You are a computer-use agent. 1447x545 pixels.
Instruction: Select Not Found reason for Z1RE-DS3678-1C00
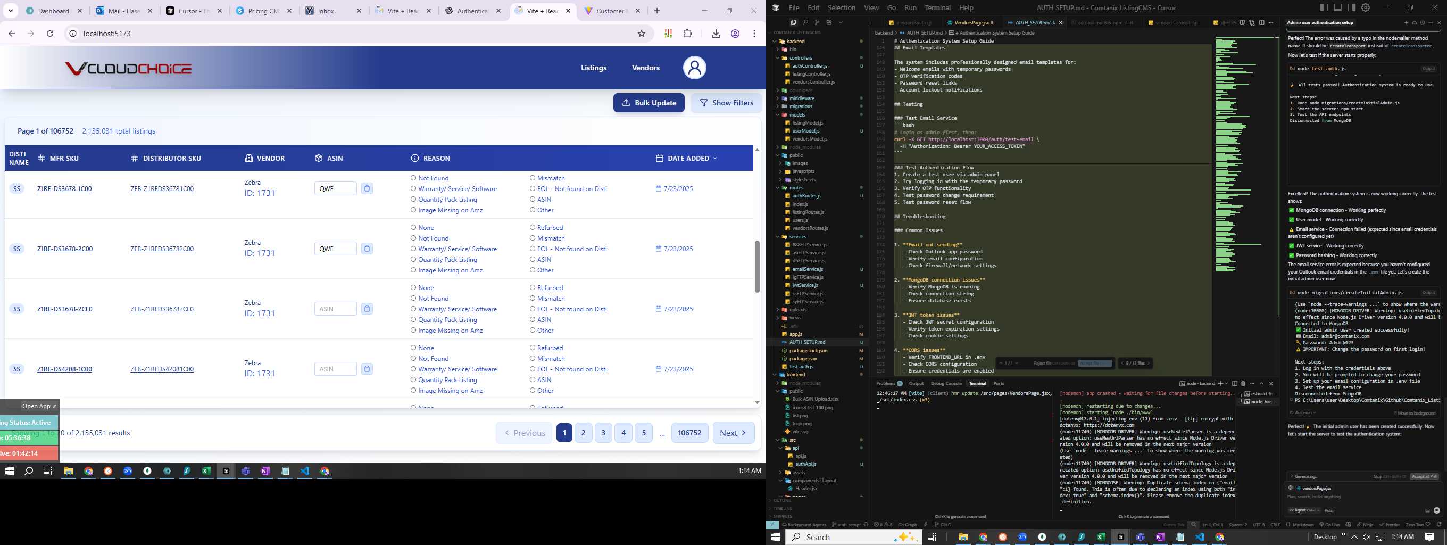coord(413,178)
